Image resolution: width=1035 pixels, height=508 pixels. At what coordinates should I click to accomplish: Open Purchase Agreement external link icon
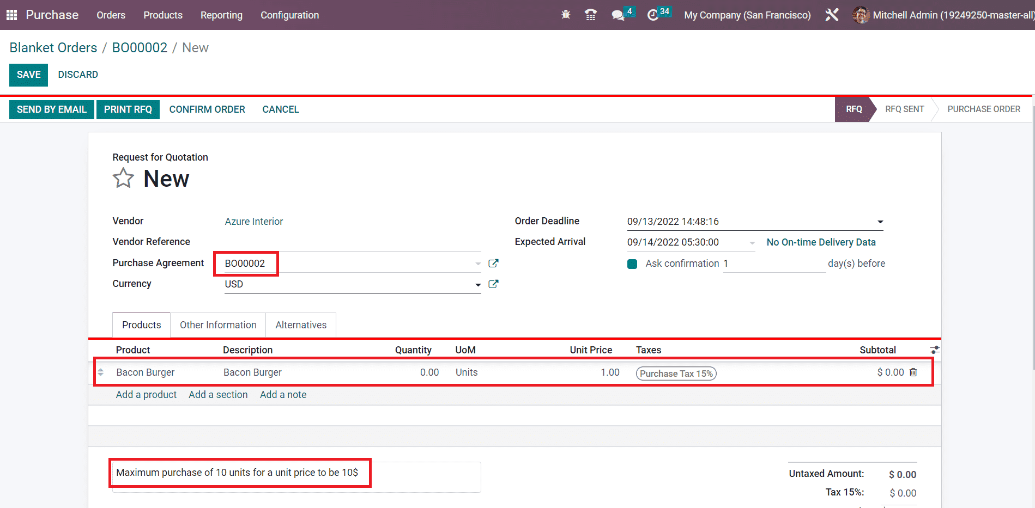[493, 264]
